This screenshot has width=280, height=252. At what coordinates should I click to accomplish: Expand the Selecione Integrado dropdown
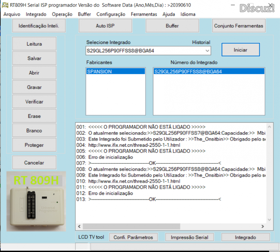click(x=207, y=51)
